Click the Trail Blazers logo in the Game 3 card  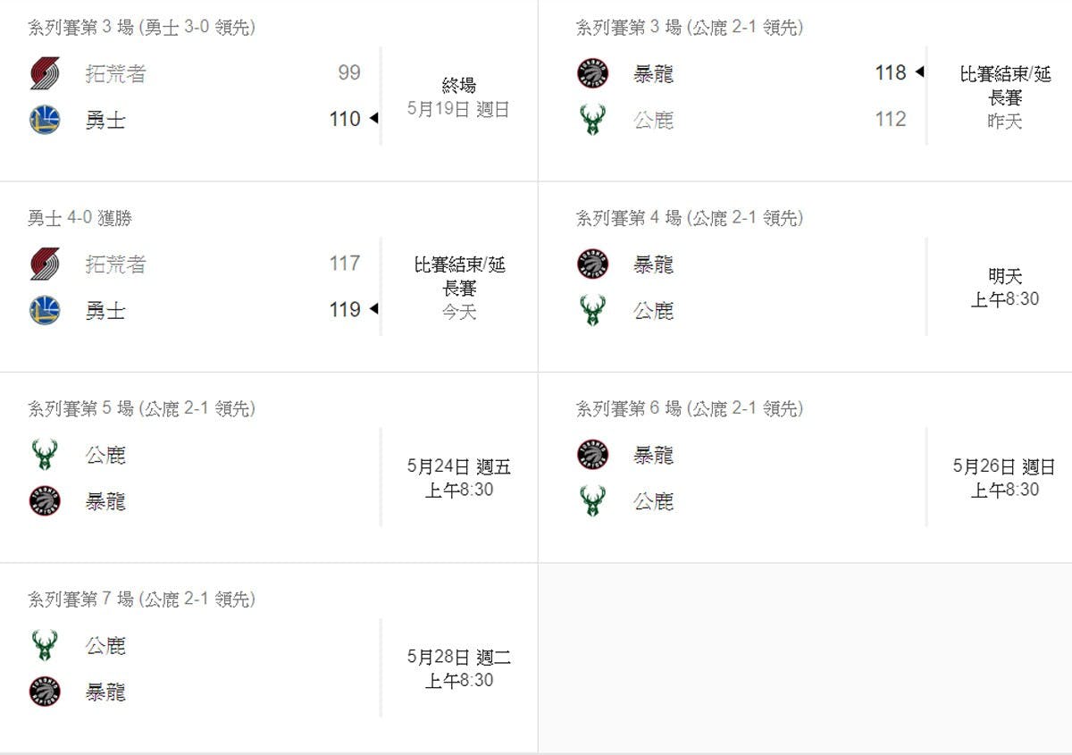click(x=45, y=73)
